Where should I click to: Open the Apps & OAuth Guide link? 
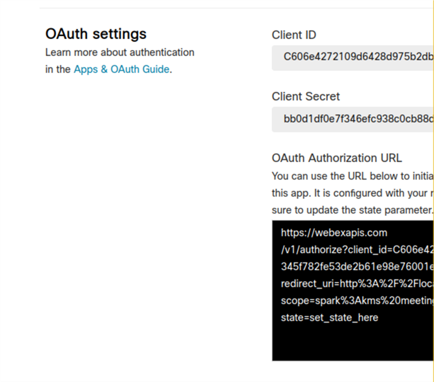click(122, 69)
